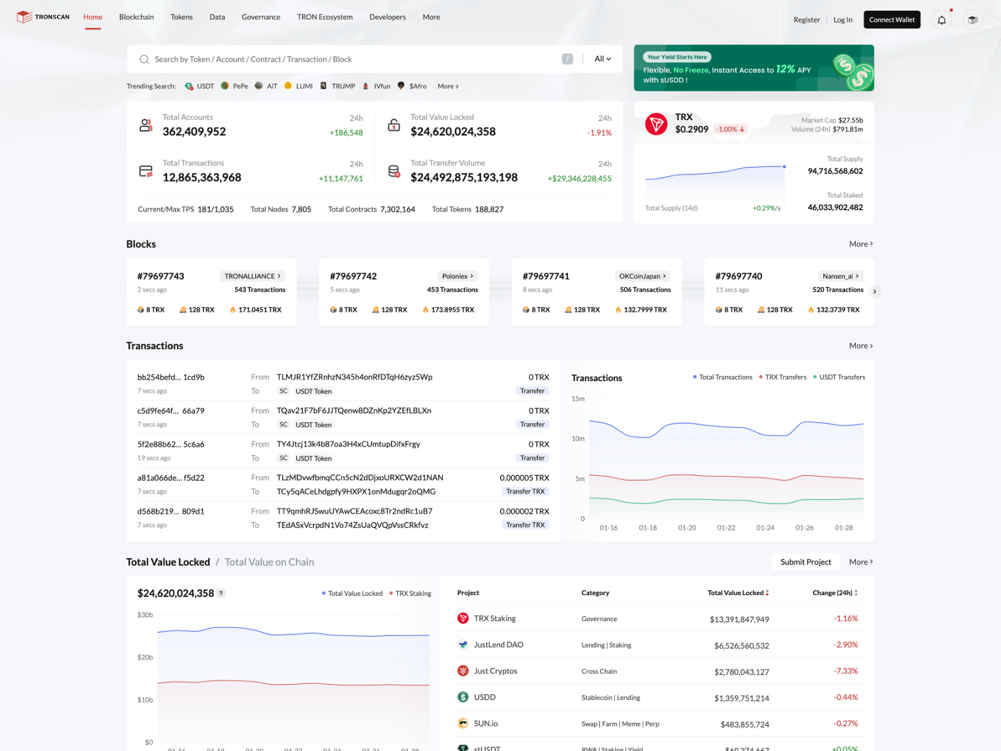Click the graduation cap learn icon

(x=973, y=20)
